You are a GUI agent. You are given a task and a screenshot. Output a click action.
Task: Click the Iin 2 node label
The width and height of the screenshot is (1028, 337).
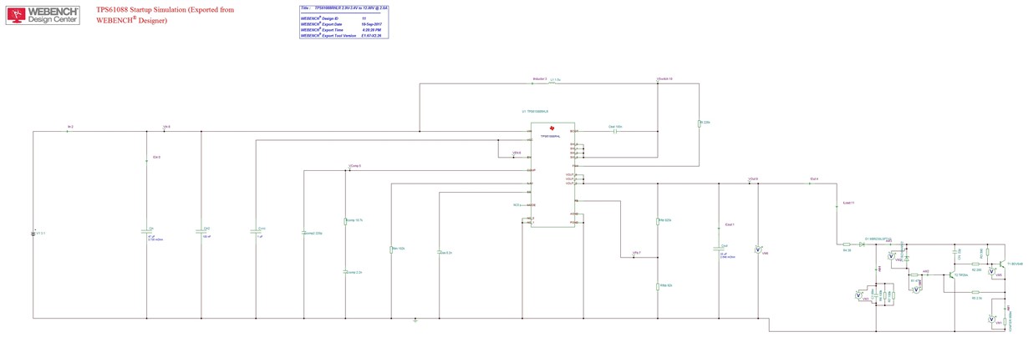tap(70, 127)
